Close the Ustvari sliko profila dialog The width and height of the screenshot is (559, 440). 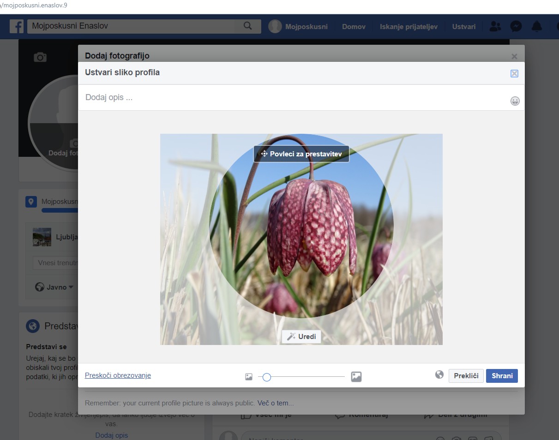tap(514, 73)
